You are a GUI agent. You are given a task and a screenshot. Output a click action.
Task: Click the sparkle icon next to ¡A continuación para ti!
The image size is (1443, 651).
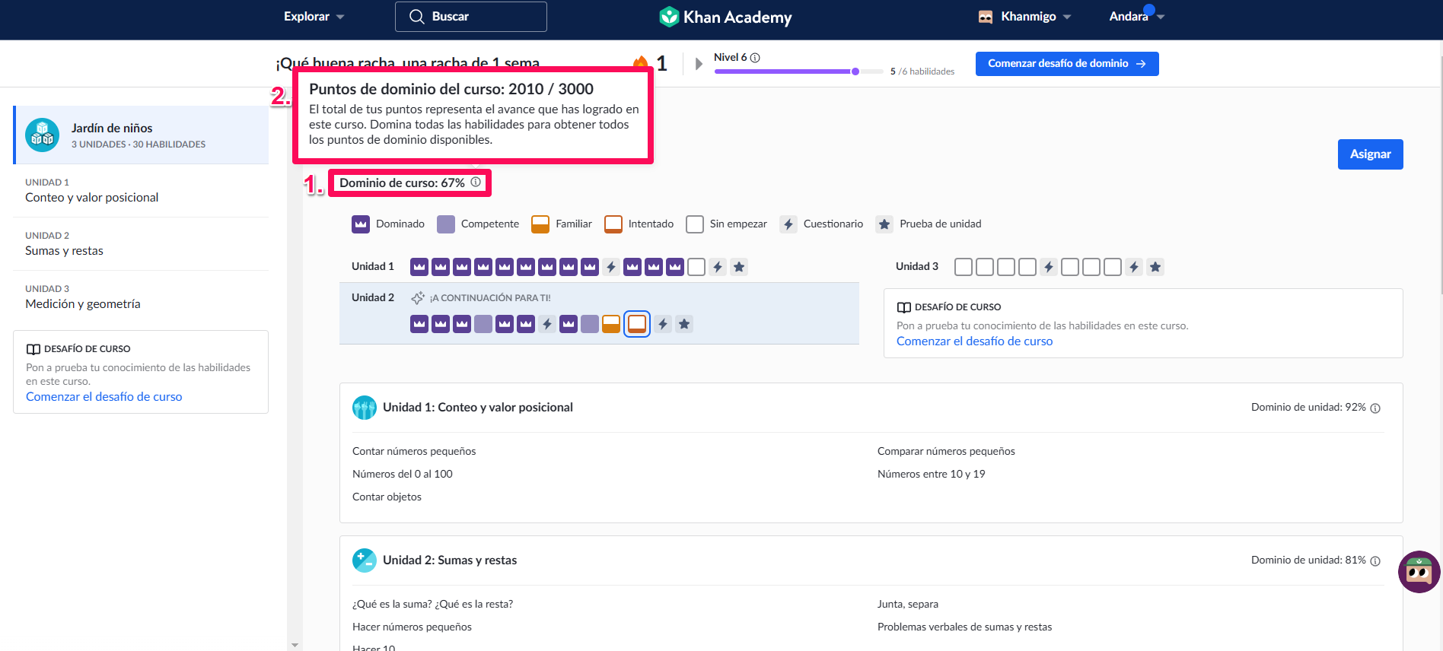[418, 298]
